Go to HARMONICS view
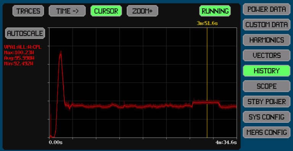293x151 pixels. pos(267,40)
